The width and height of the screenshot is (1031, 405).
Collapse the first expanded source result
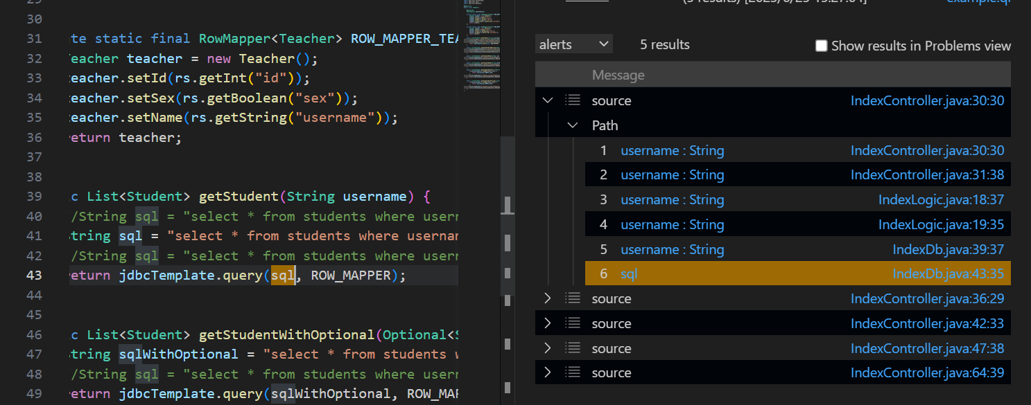(x=548, y=100)
